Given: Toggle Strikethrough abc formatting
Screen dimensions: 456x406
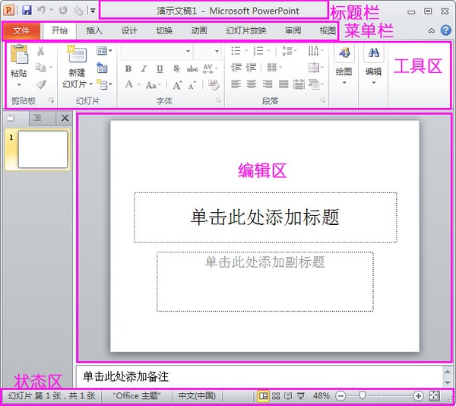Looking at the screenshot, I should (x=192, y=69).
